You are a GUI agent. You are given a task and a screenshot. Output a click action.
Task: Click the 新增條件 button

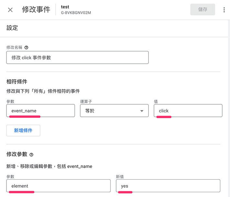click(23, 131)
